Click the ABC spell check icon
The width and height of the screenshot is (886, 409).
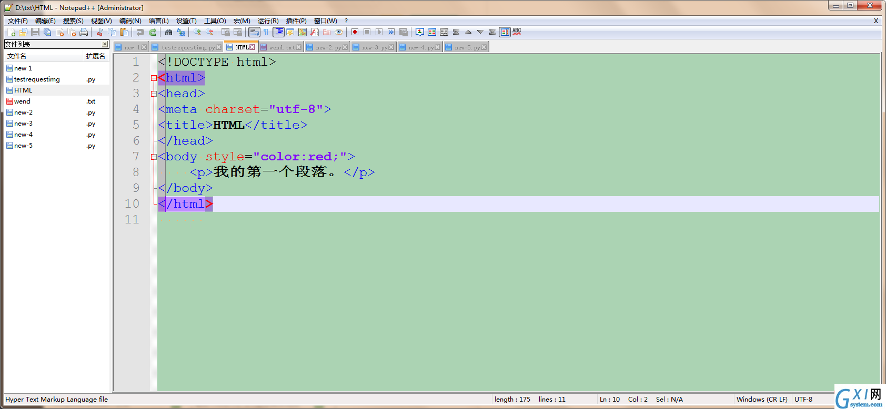point(517,32)
